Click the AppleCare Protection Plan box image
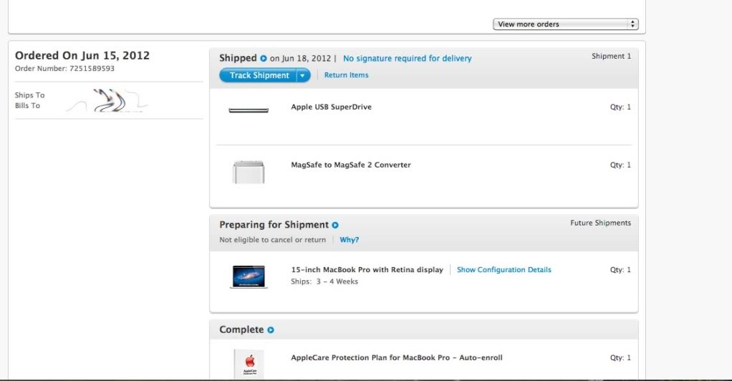This screenshot has width=732, height=381. (x=249, y=365)
